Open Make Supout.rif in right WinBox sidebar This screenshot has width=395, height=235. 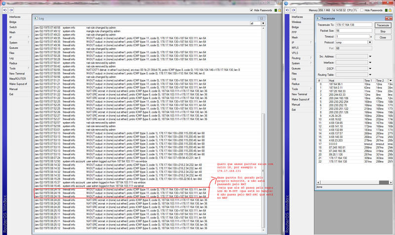(301, 100)
